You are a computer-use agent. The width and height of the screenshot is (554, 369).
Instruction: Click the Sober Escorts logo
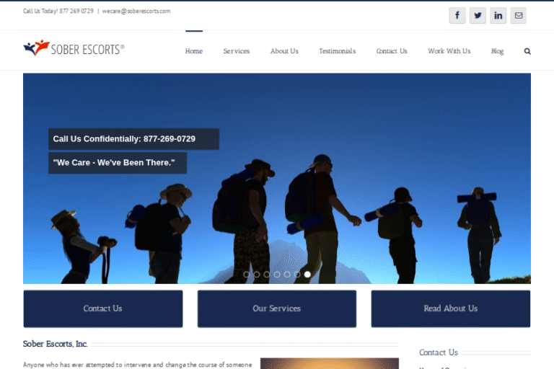74,49
